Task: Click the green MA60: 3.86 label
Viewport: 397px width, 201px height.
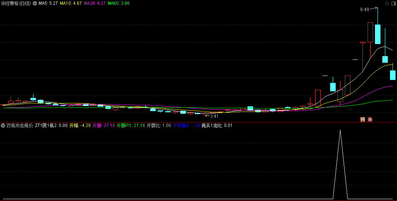Action: click(x=119, y=4)
